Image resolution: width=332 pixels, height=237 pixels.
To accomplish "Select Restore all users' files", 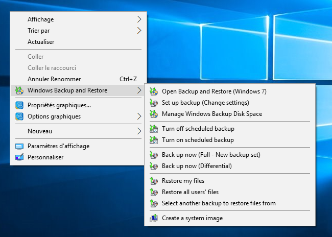I will click(230, 192).
